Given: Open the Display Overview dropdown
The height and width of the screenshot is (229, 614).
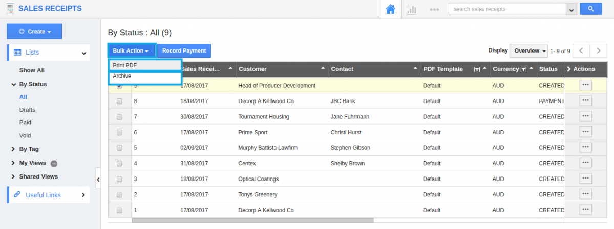Looking at the screenshot, I should click(x=528, y=50).
